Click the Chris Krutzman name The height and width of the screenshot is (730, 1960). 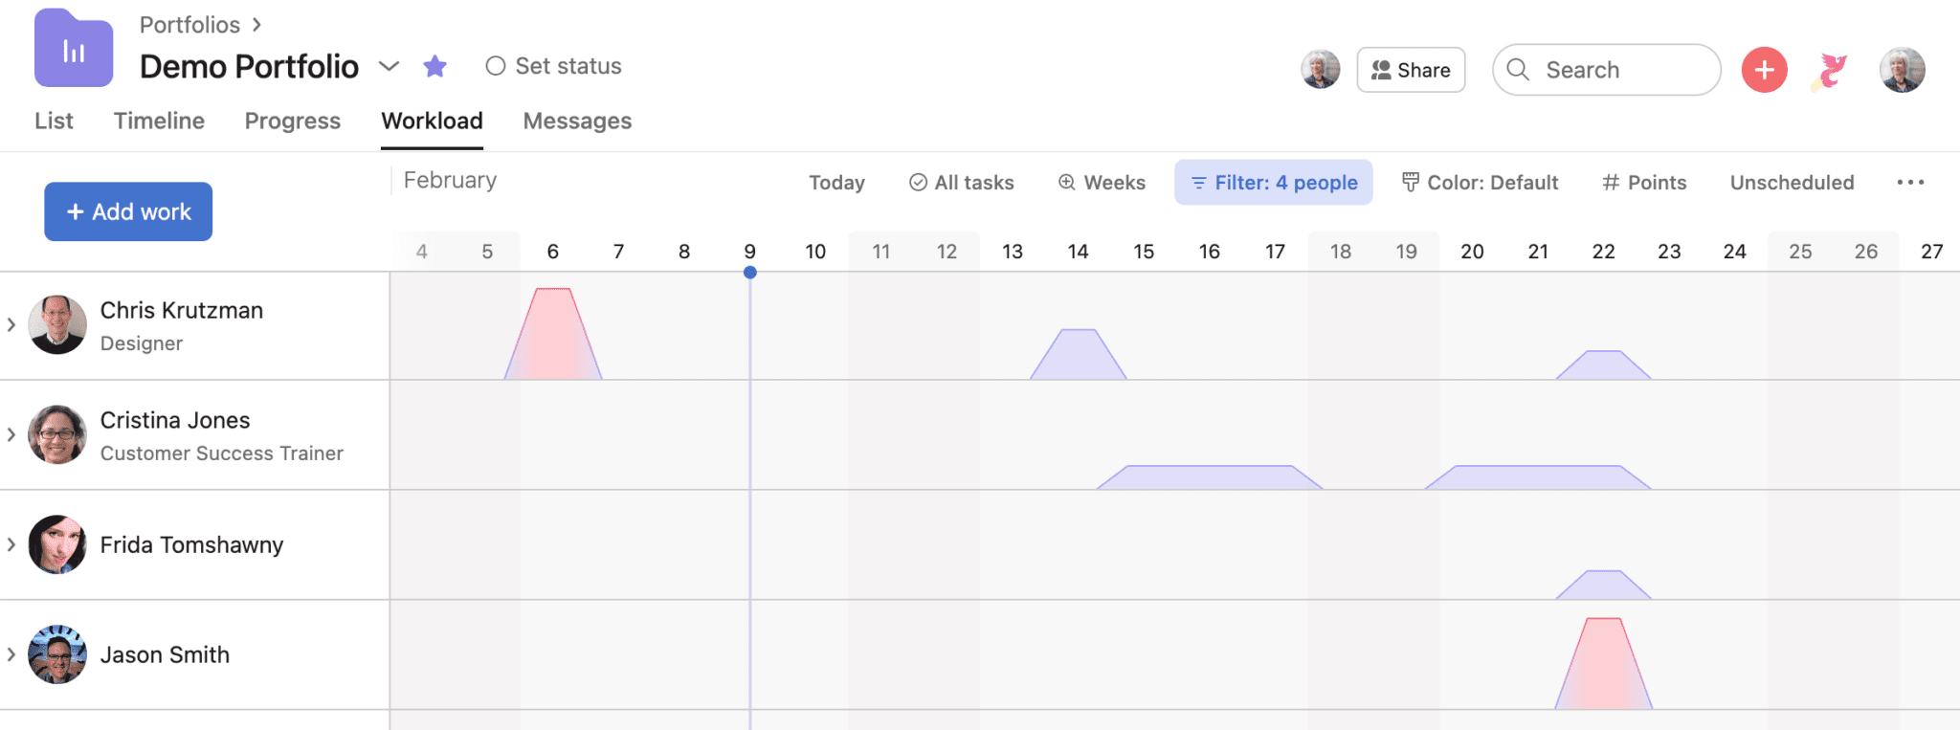182,310
